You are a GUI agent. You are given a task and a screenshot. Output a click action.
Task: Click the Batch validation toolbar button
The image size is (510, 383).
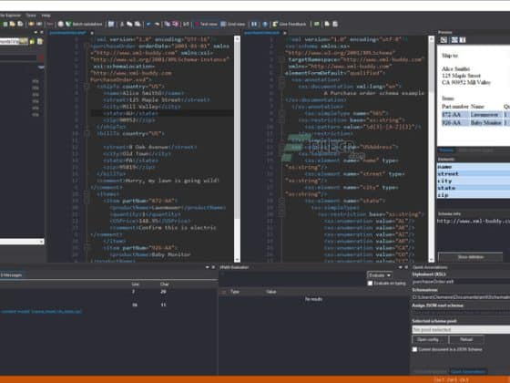[84, 24]
